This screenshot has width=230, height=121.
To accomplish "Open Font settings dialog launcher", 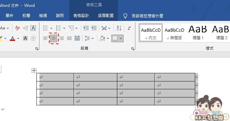I will coord(37,49).
